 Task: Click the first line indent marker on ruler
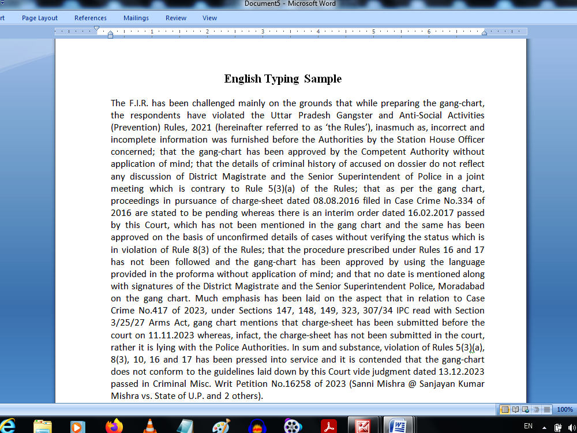coord(96,28)
